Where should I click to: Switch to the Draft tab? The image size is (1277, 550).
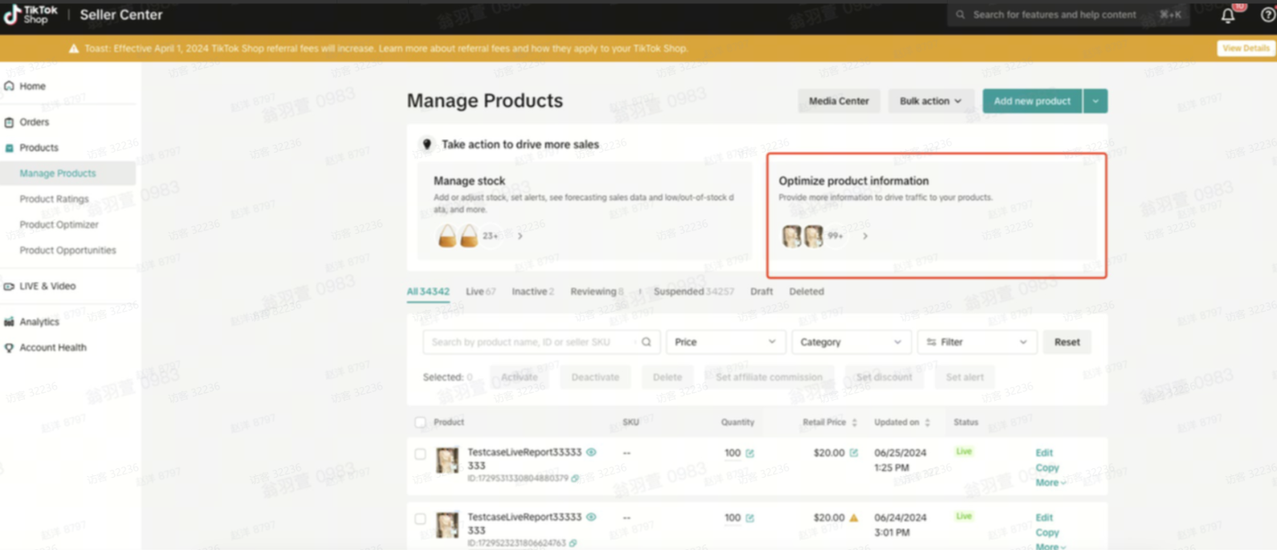coord(761,291)
